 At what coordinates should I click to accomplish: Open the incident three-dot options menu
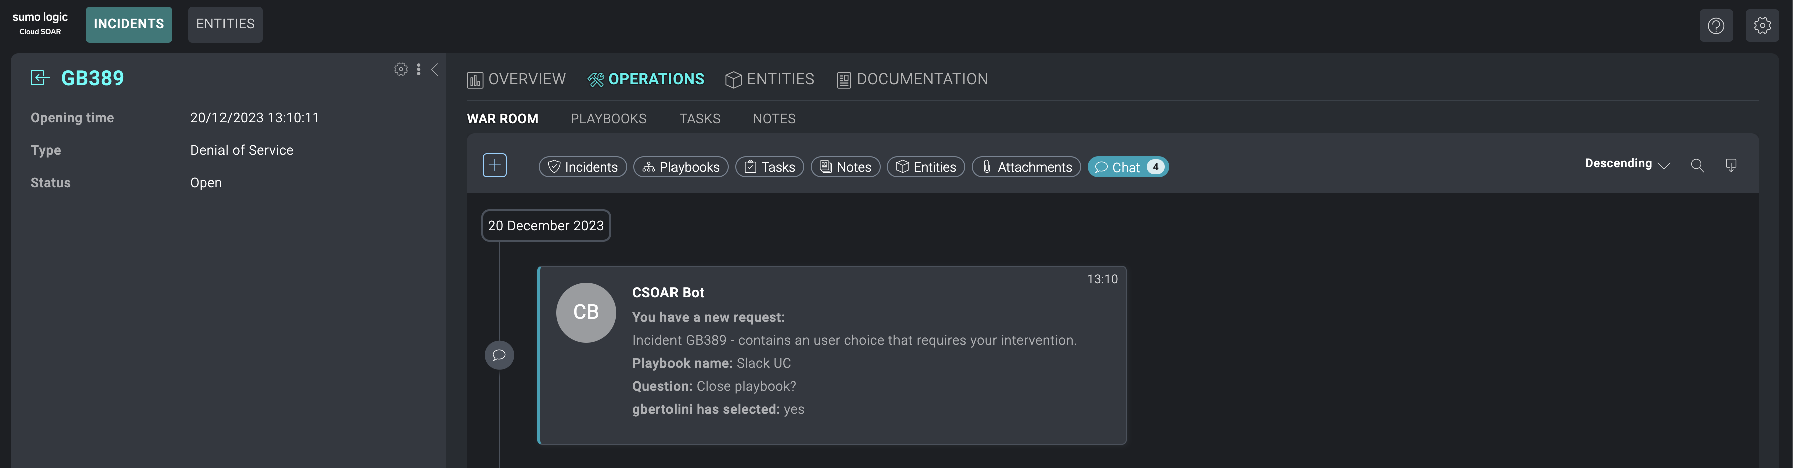click(x=418, y=69)
